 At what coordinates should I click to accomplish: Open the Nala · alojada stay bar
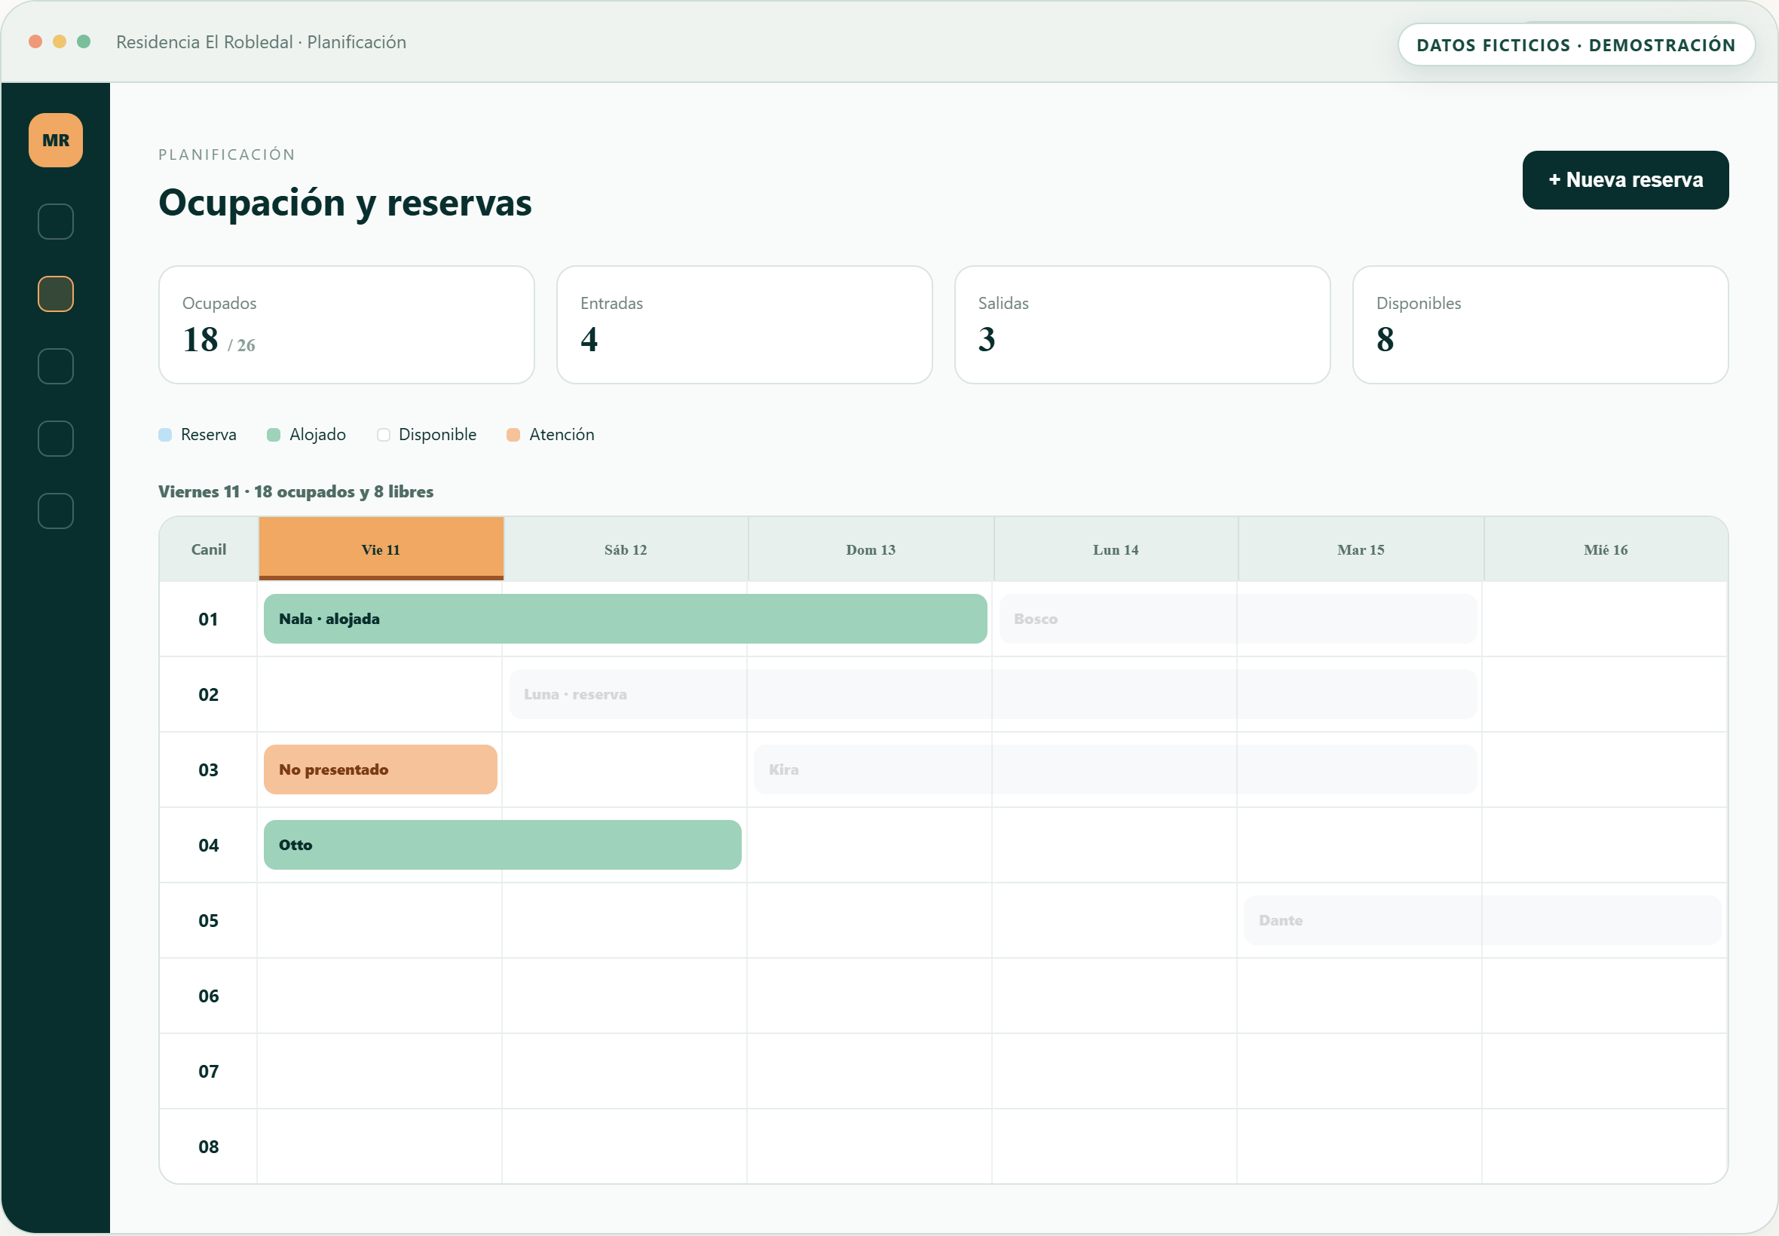click(626, 619)
